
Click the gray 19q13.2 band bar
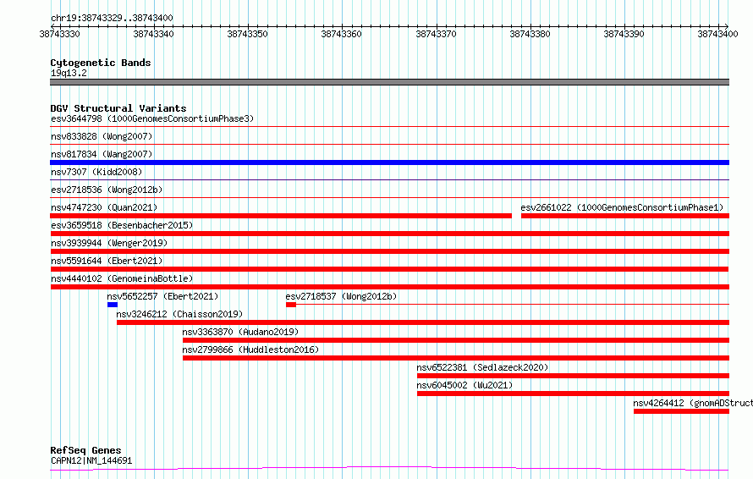[389, 82]
